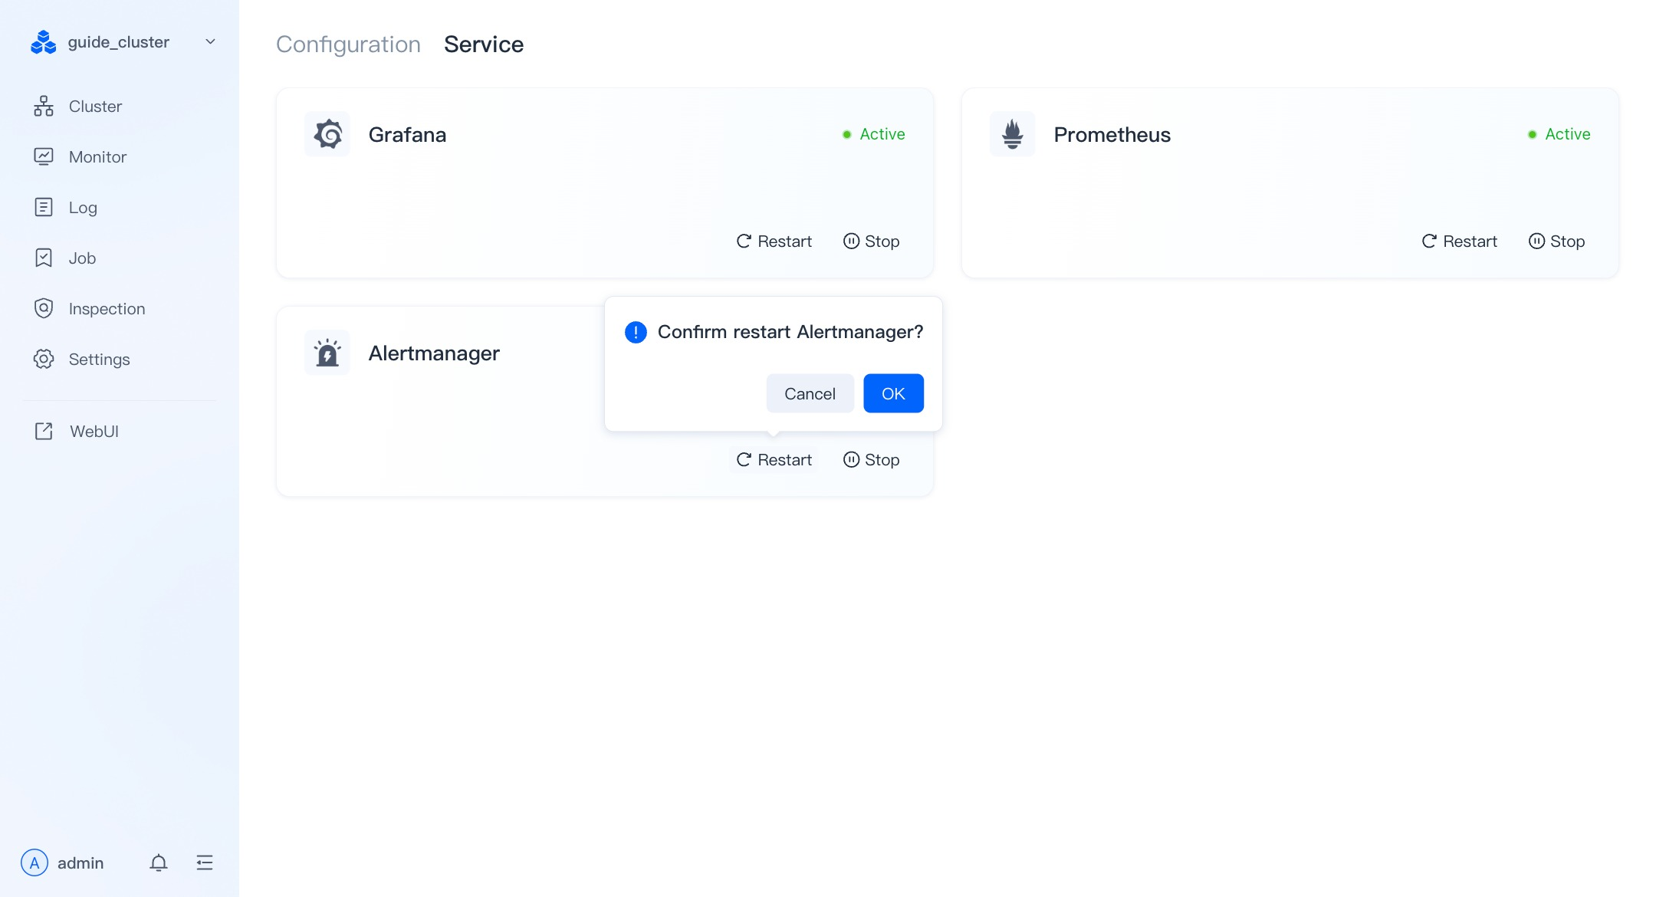Screen dimensions: 1656x897
Task: Click Restart on the Alertmanager card
Action: pos(774,460)
